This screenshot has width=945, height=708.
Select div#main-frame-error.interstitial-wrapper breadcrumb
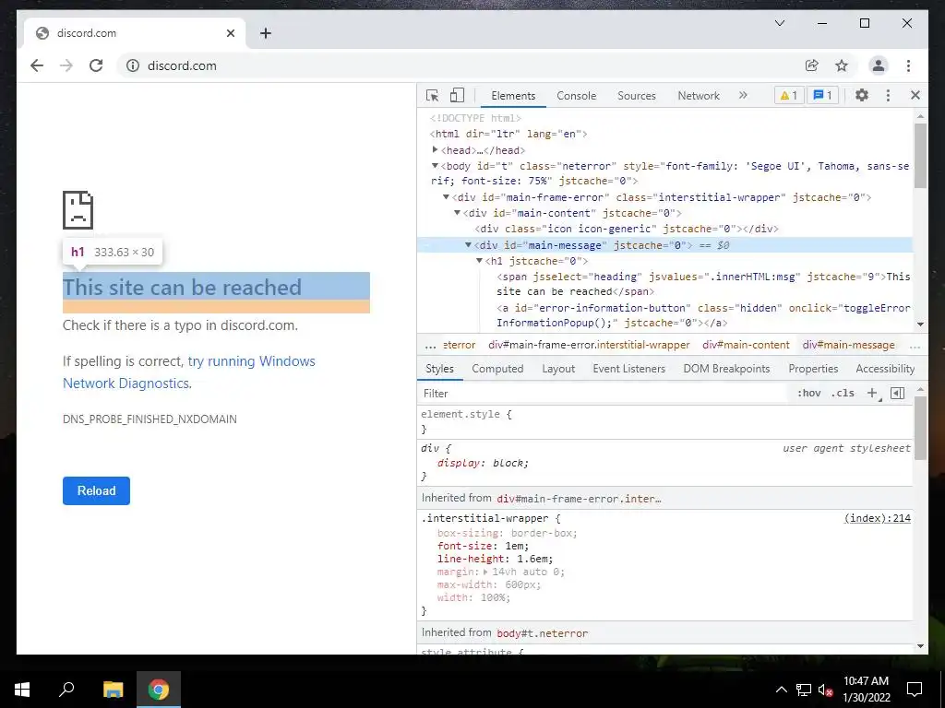[589, 345]
